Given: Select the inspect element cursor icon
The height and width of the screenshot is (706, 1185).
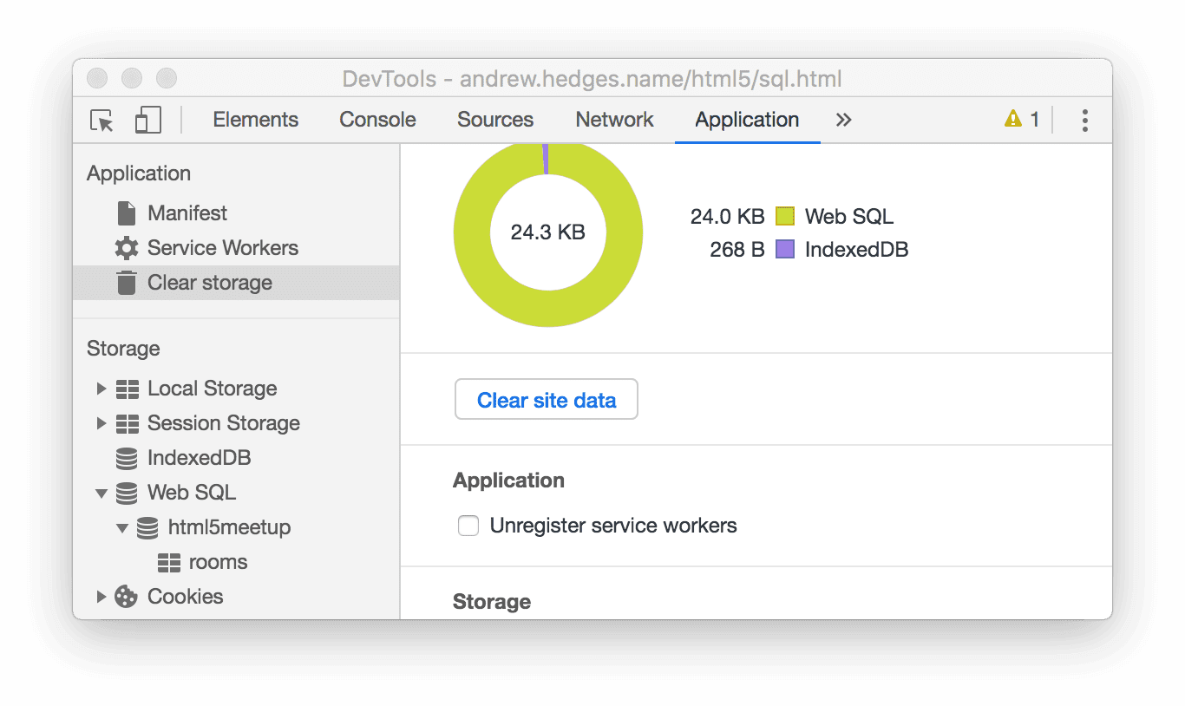Looking at the screenshot, I should [101, 121].
